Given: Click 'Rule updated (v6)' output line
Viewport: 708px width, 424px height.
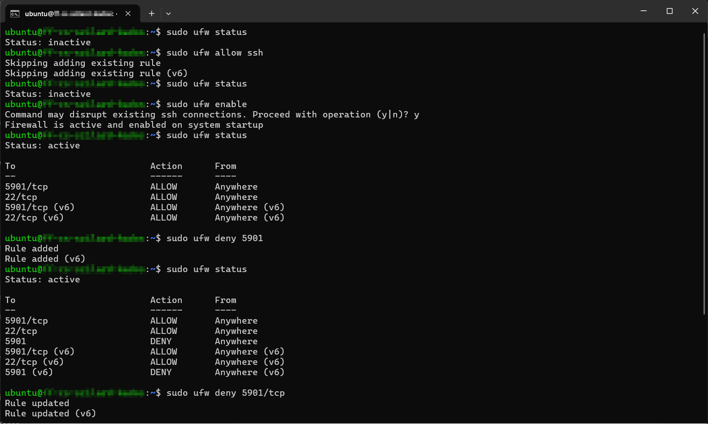Looking at the screenshot, I should tap(50, 413).
